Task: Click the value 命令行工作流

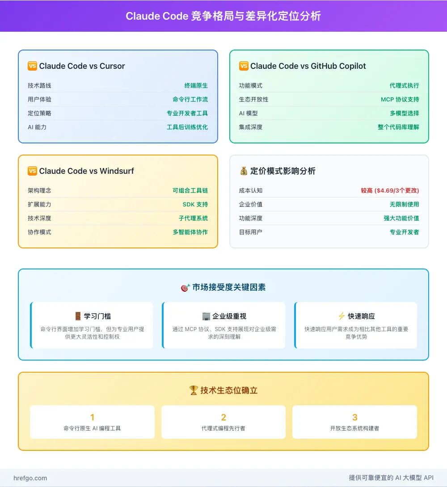Action: coord(190,99)
